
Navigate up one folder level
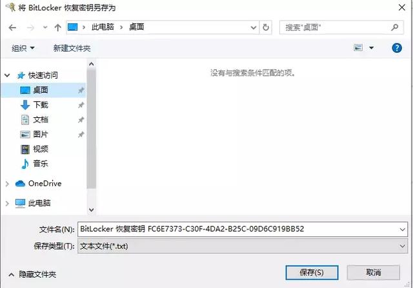tap(57, 27)
